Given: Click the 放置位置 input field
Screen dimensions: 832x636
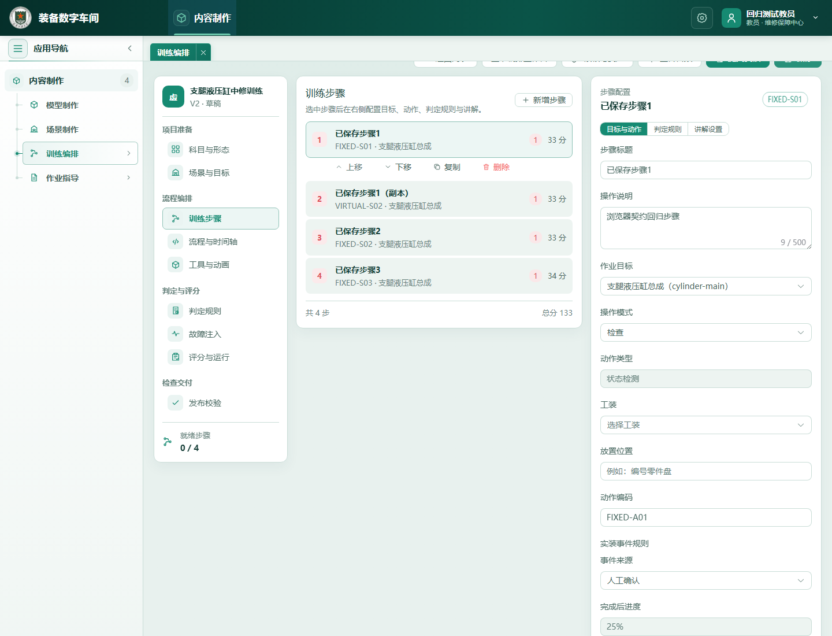Looking at the screenshot, I should (706, 471).
